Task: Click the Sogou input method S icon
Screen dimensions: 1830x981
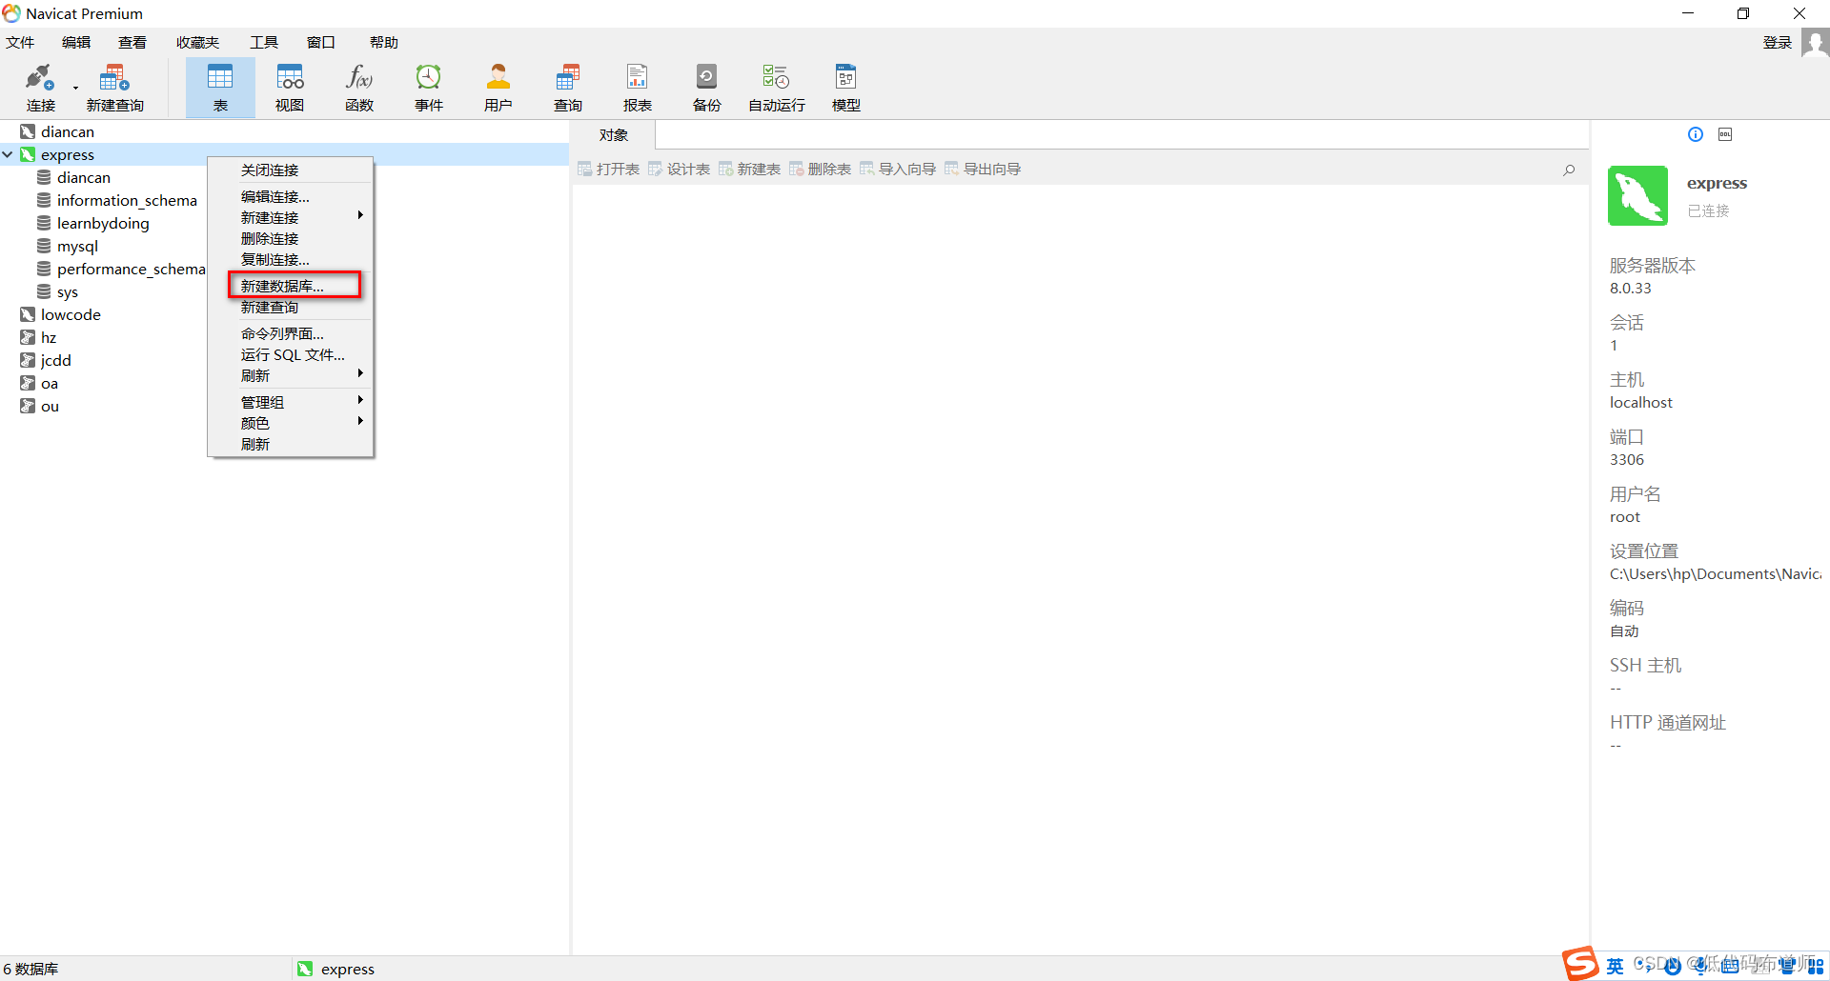Action: 1579,964
